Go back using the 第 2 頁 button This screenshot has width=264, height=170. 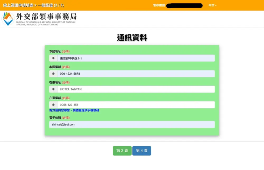click(122, 150)
